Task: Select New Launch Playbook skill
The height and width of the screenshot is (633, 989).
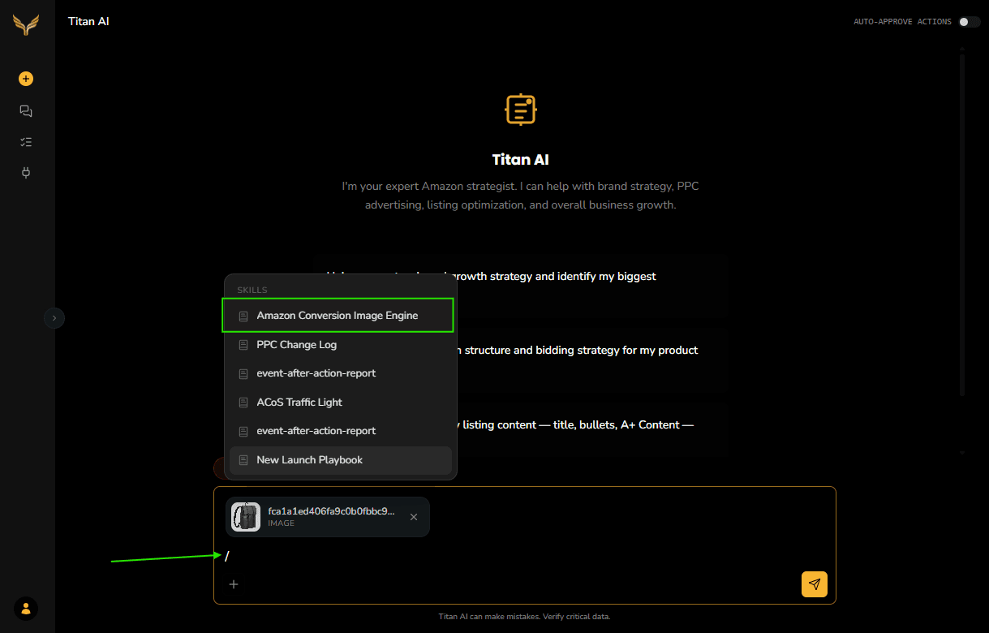Action: (x=341, y=460)
